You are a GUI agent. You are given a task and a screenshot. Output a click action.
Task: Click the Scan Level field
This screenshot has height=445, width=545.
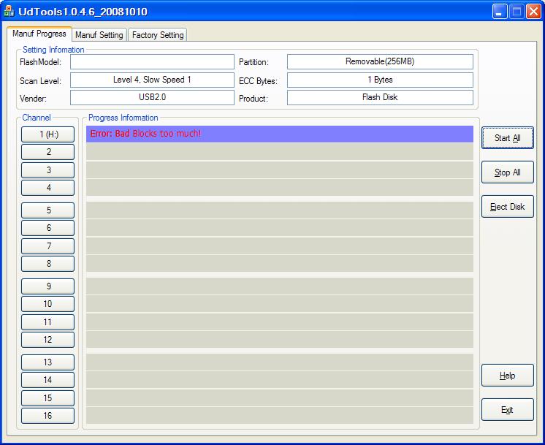tap(152, 80)
